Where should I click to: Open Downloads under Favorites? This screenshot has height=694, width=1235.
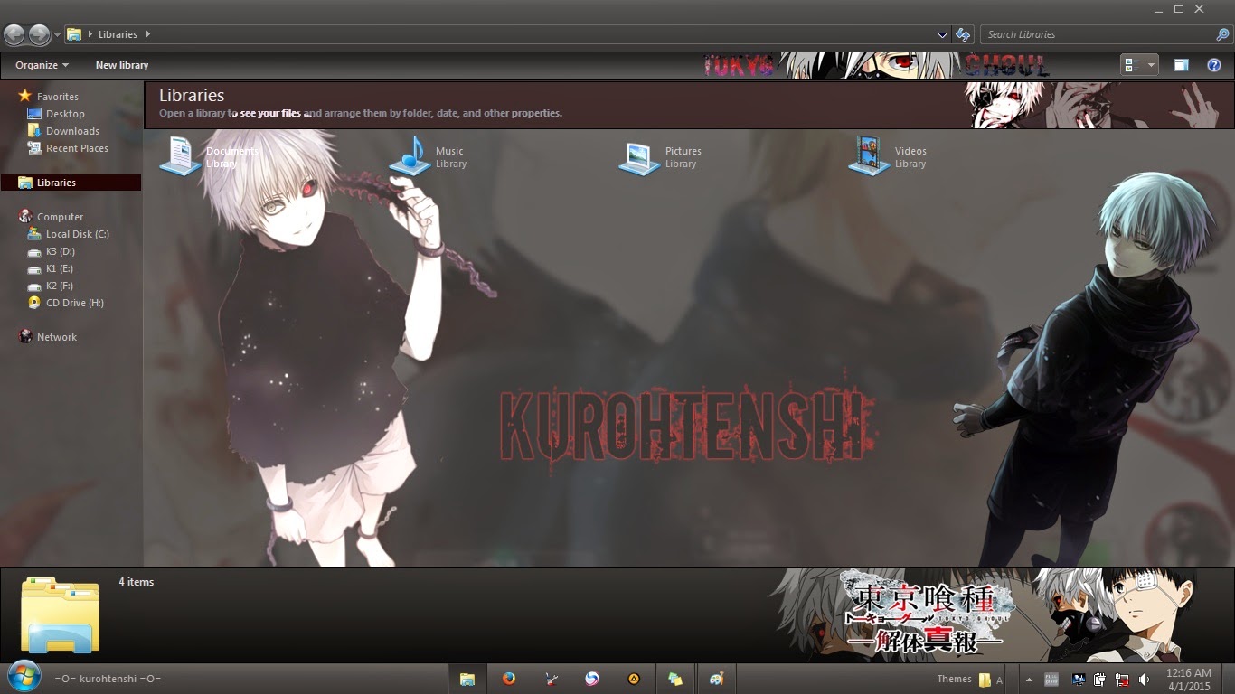point(72,131)
